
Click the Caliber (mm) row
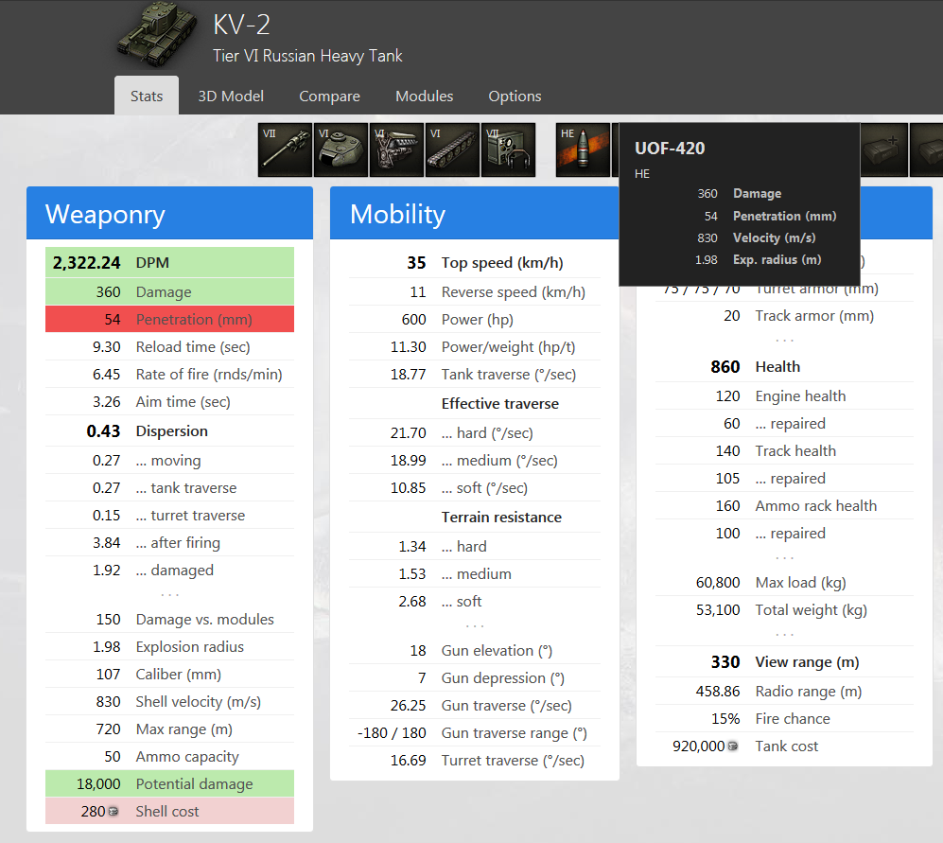tap(169, 674)
